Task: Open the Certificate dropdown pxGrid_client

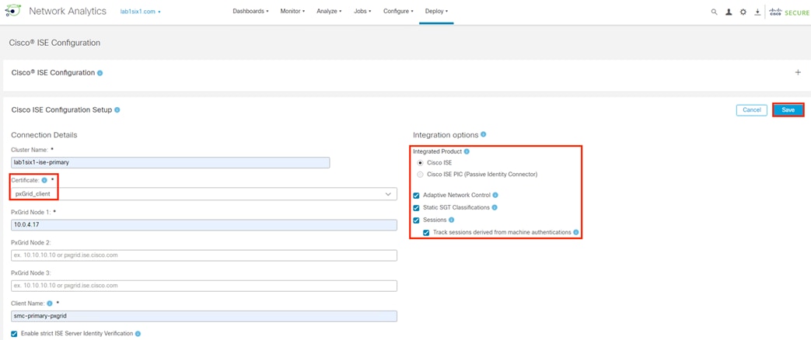Action: click(204, 194)
